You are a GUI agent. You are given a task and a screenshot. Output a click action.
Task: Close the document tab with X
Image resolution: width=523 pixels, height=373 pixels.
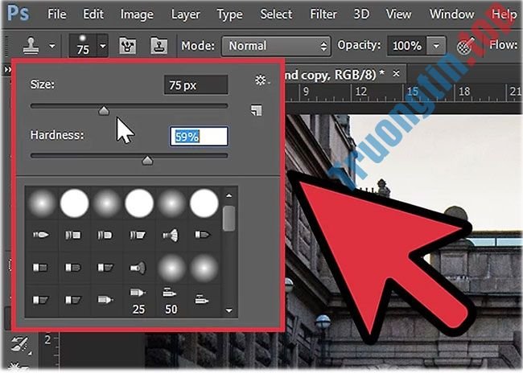pyautogui.click(x=396, y=74)
